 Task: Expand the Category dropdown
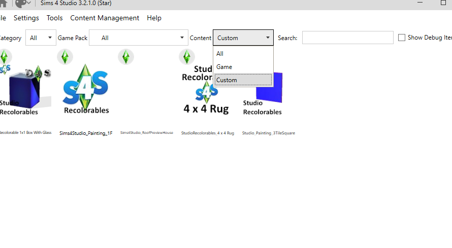(41, 38)
